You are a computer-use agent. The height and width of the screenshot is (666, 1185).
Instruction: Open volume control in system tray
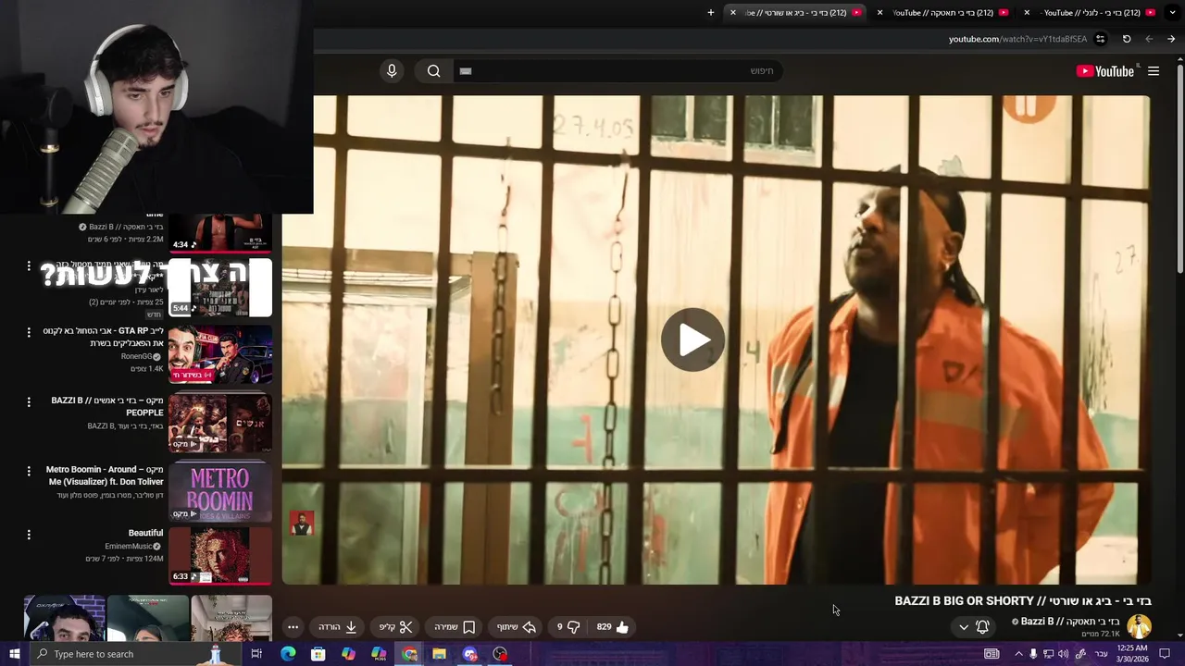tap(1063, 654)
